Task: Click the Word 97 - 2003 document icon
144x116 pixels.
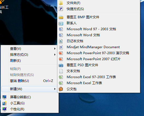Action: coord(61,29)
